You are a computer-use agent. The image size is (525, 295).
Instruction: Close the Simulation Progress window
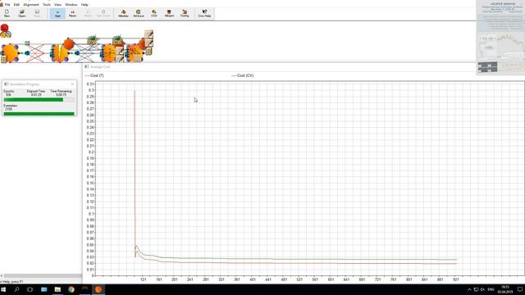pos(72,84)
